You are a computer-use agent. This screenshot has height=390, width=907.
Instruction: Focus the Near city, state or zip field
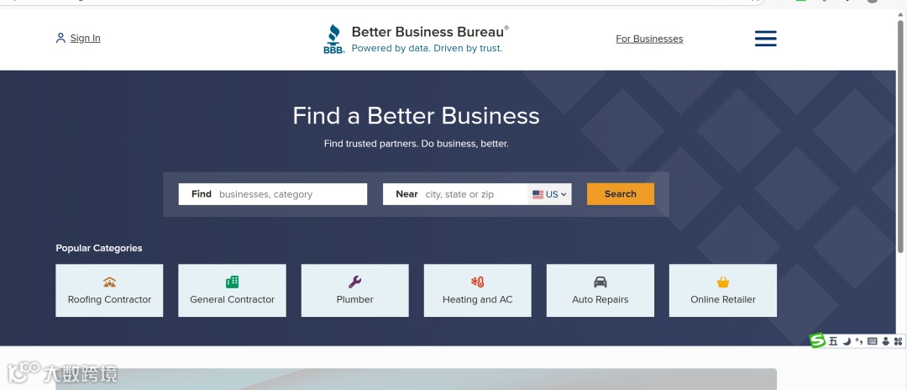pyautogui.click(x=455, y=194)
